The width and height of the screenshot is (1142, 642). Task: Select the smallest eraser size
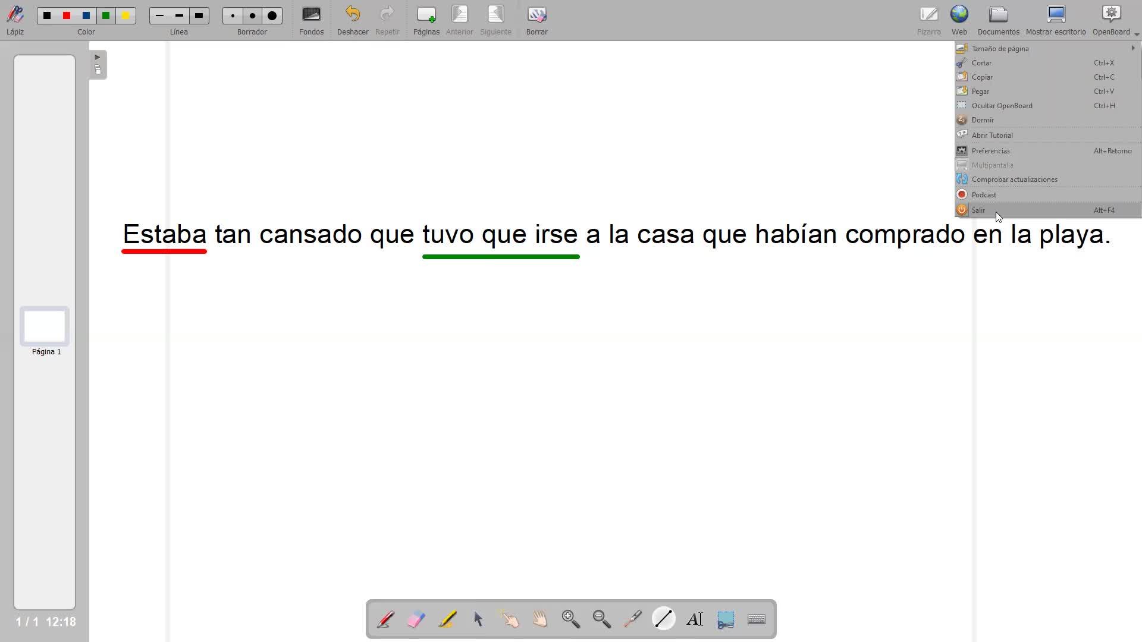tap(233, 16)
